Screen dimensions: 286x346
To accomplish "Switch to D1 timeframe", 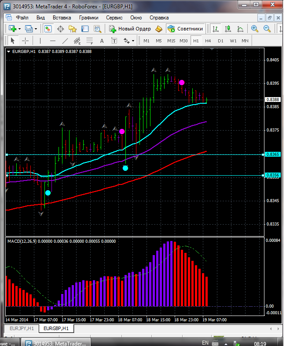I will (x=220, y=41).
